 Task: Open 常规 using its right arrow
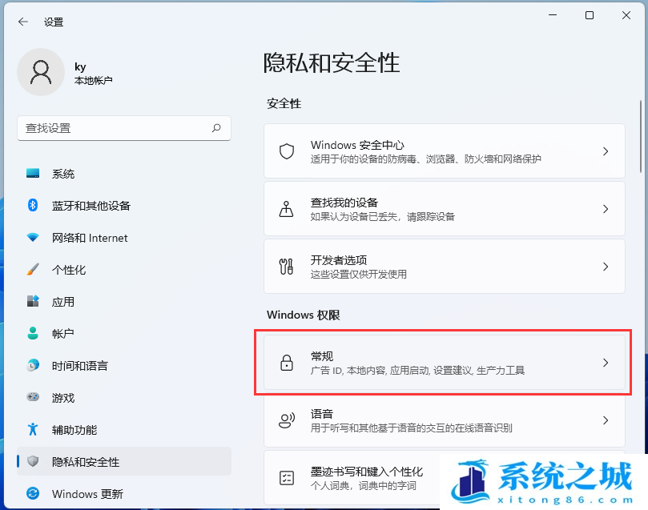(606, 363)
